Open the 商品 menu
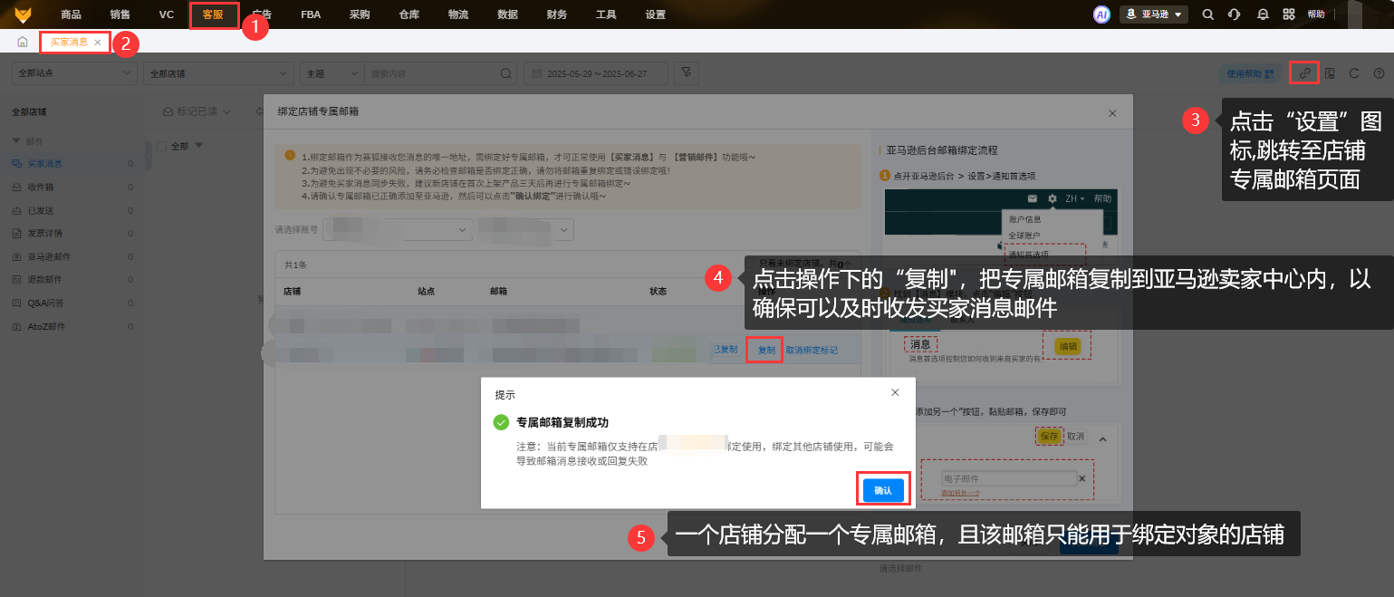Screen dimensions: 1394x597 pos(71,14)
